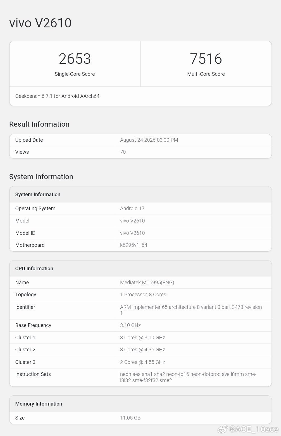Screen dimensions: 281x436
Task: Select the Model ID value vivo V2610
Action: point(132,233)
